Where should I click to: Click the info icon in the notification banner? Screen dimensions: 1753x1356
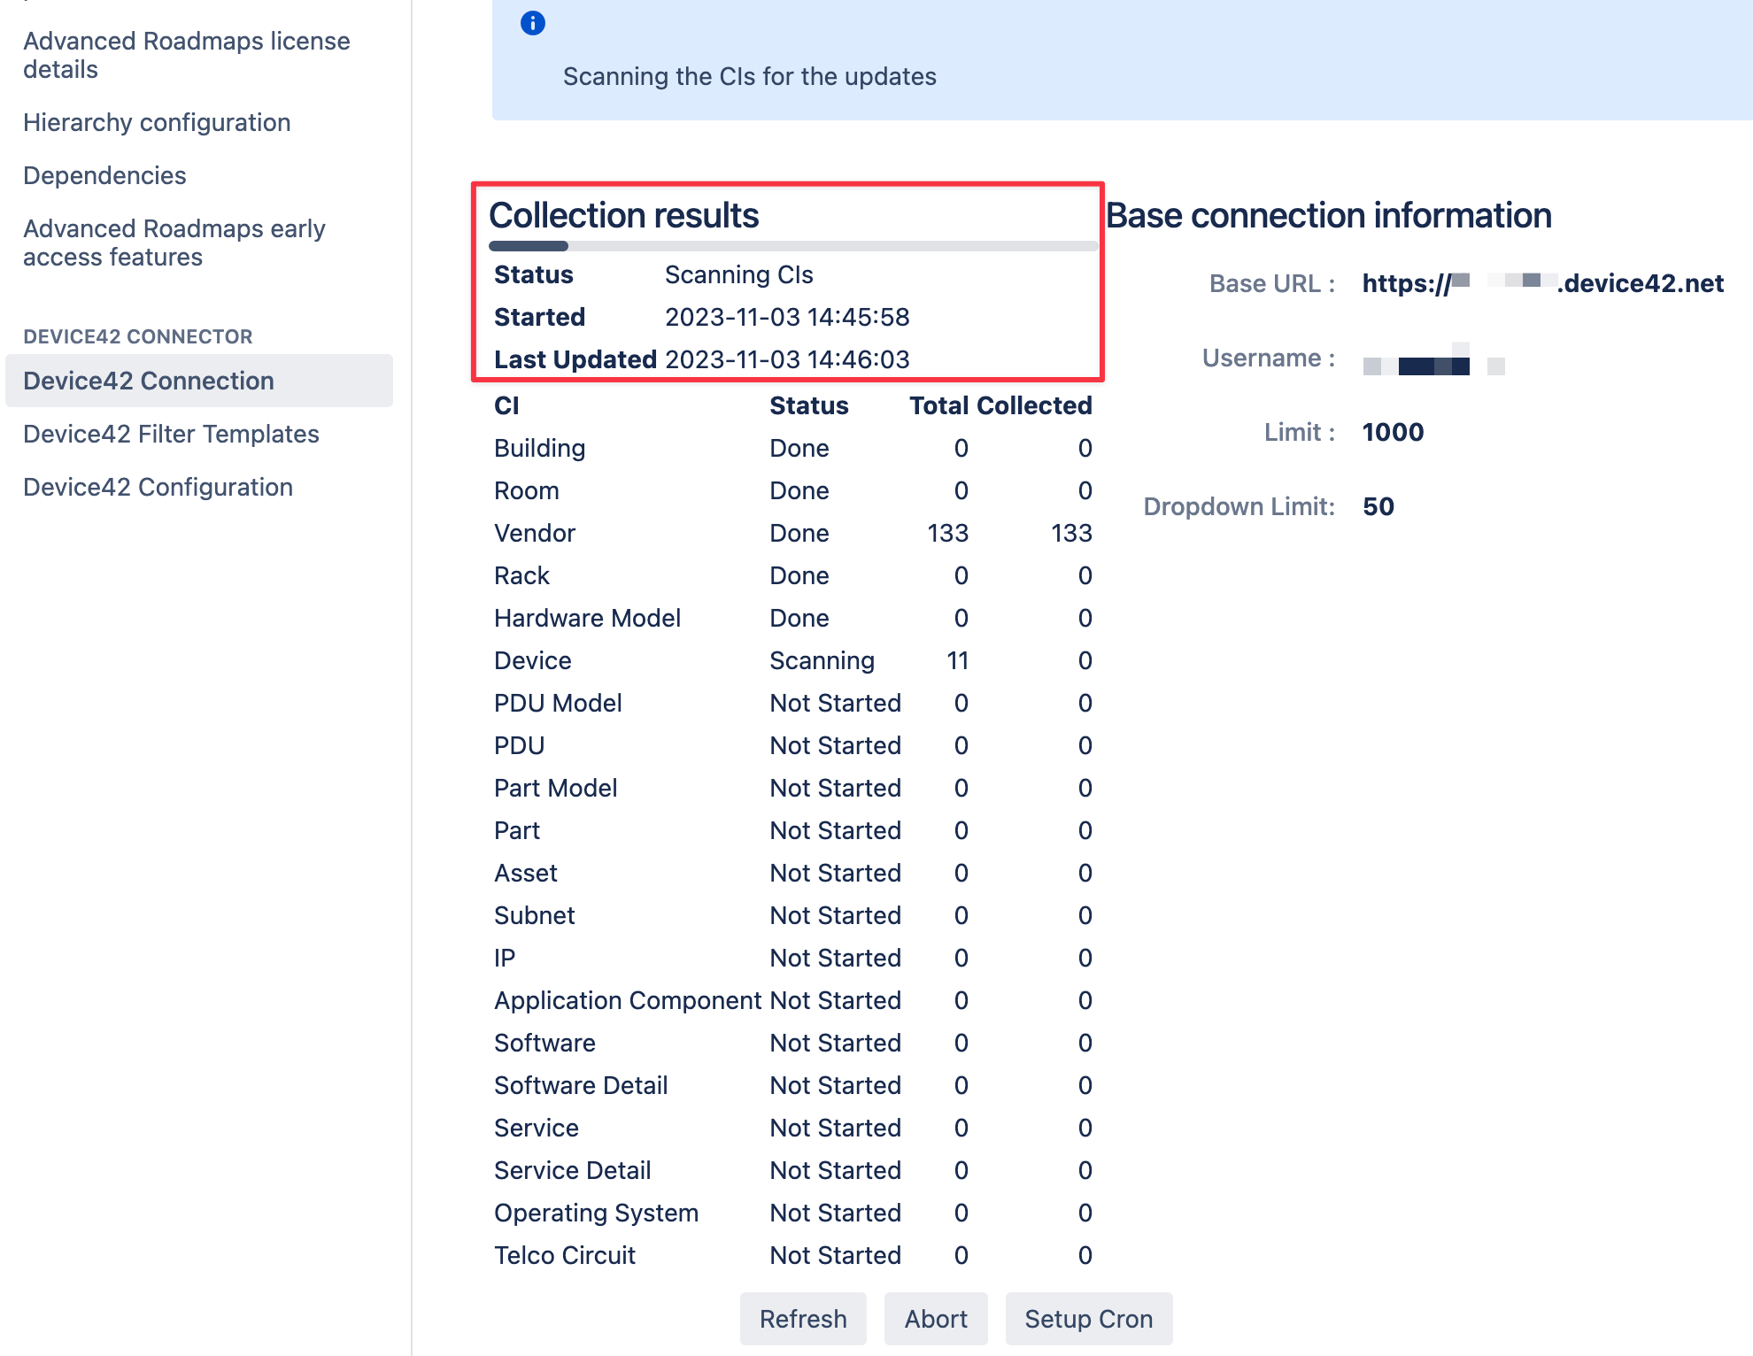click(x=534, y=23)
